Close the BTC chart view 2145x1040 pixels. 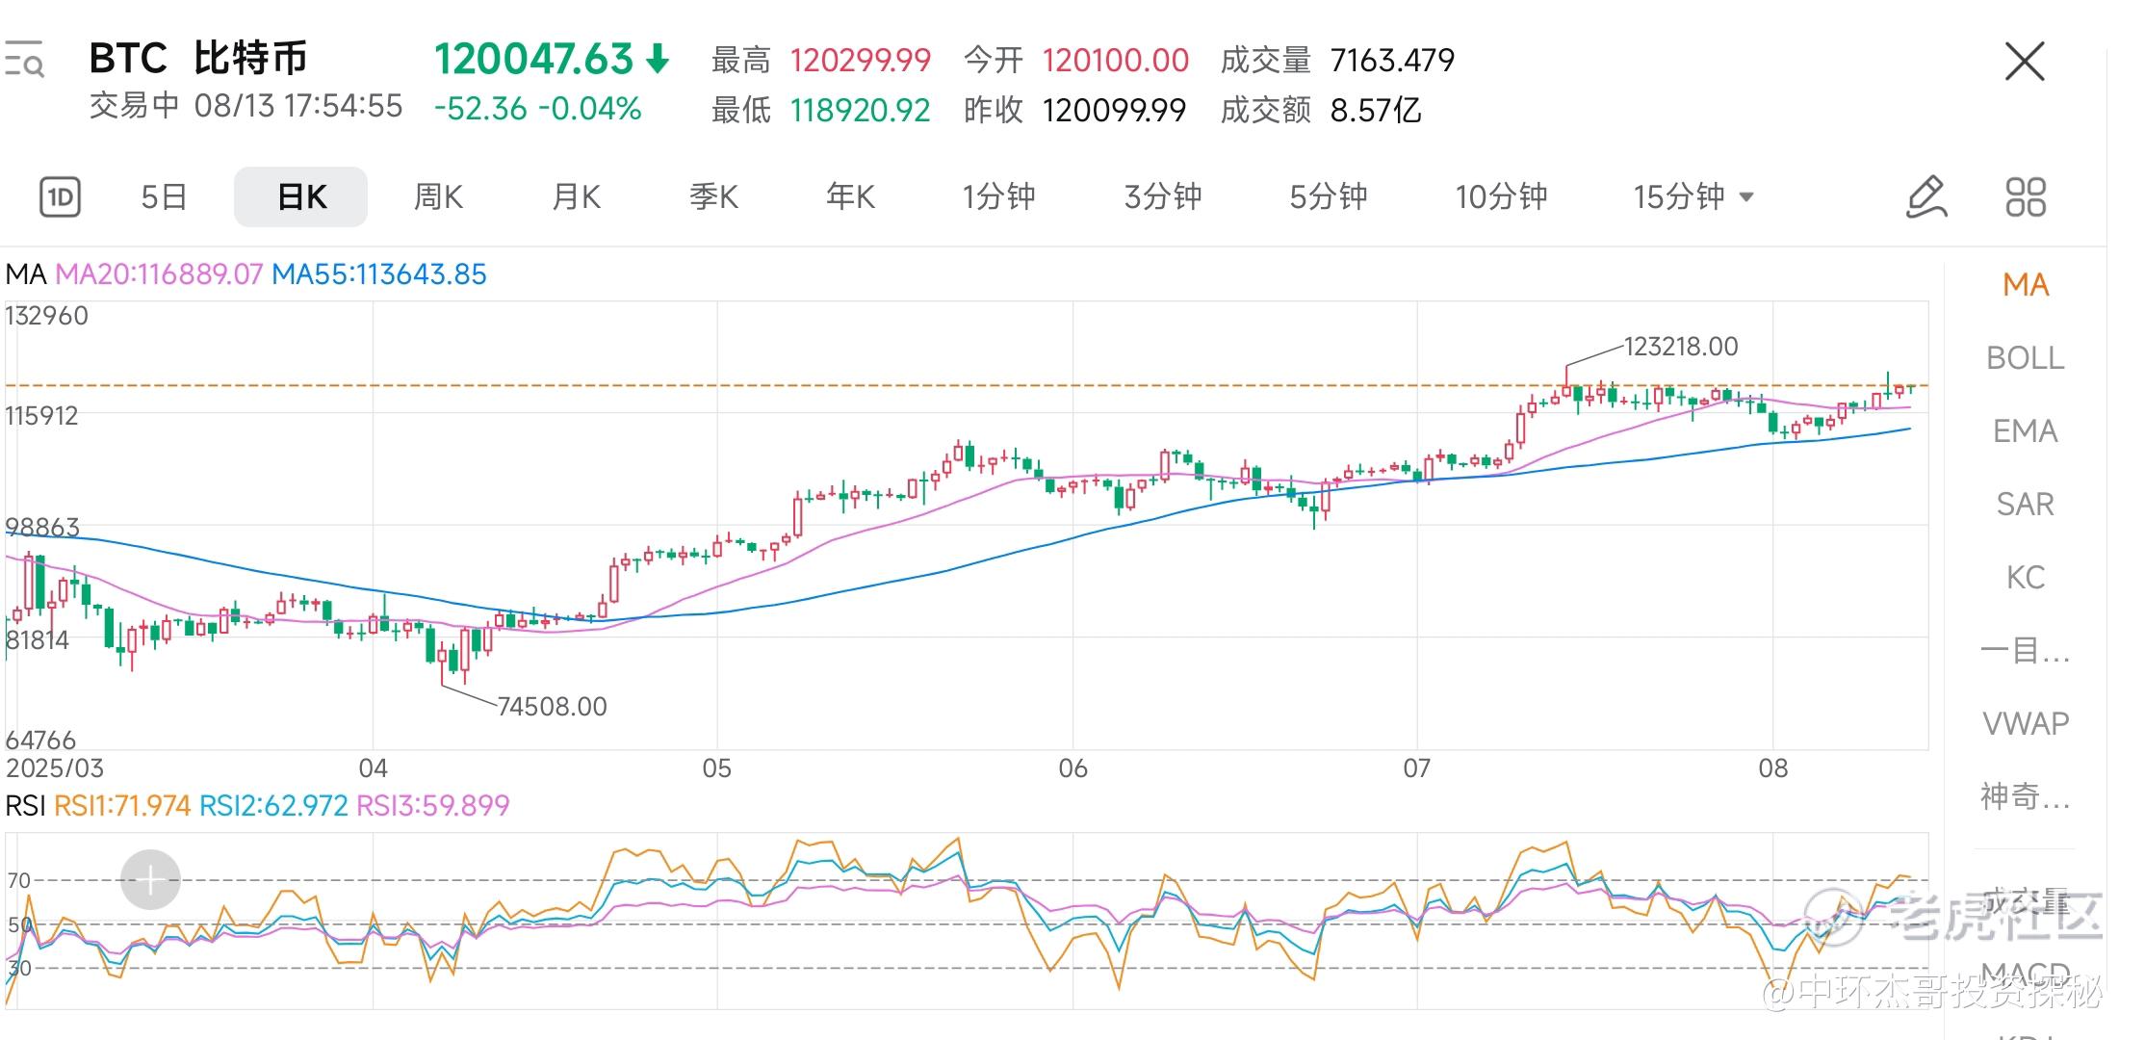(x=2024, y=62)
